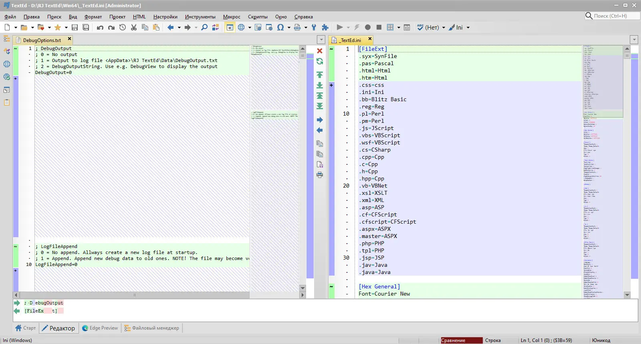Toggle the highlighted panel button in toolbar

pos(230,27)
